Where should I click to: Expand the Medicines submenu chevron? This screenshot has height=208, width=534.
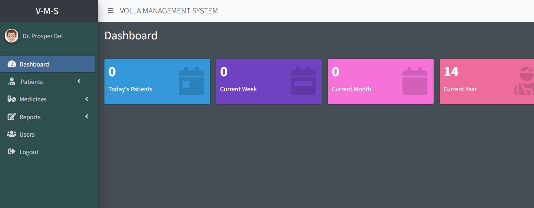(87, 99)
